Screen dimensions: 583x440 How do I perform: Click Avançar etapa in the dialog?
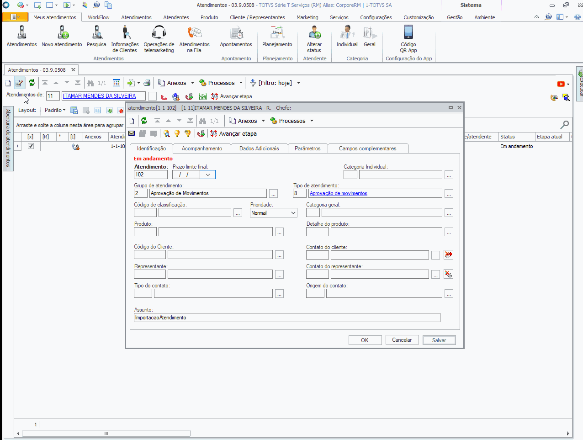tap(233, 133)
